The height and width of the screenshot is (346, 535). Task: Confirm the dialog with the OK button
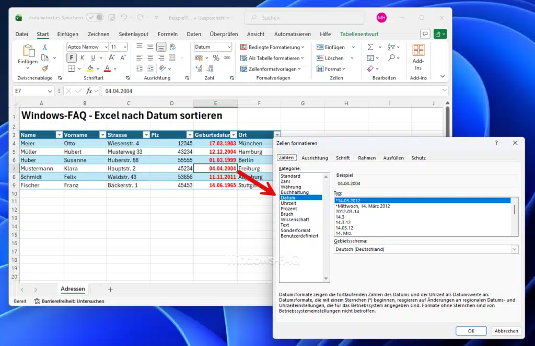pyautogui.click(x=470, y=331)
